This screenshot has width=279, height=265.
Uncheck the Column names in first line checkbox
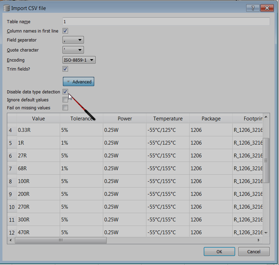65,31
